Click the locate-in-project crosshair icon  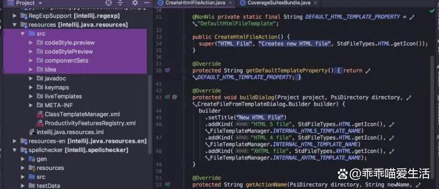[x=109, y=3]
